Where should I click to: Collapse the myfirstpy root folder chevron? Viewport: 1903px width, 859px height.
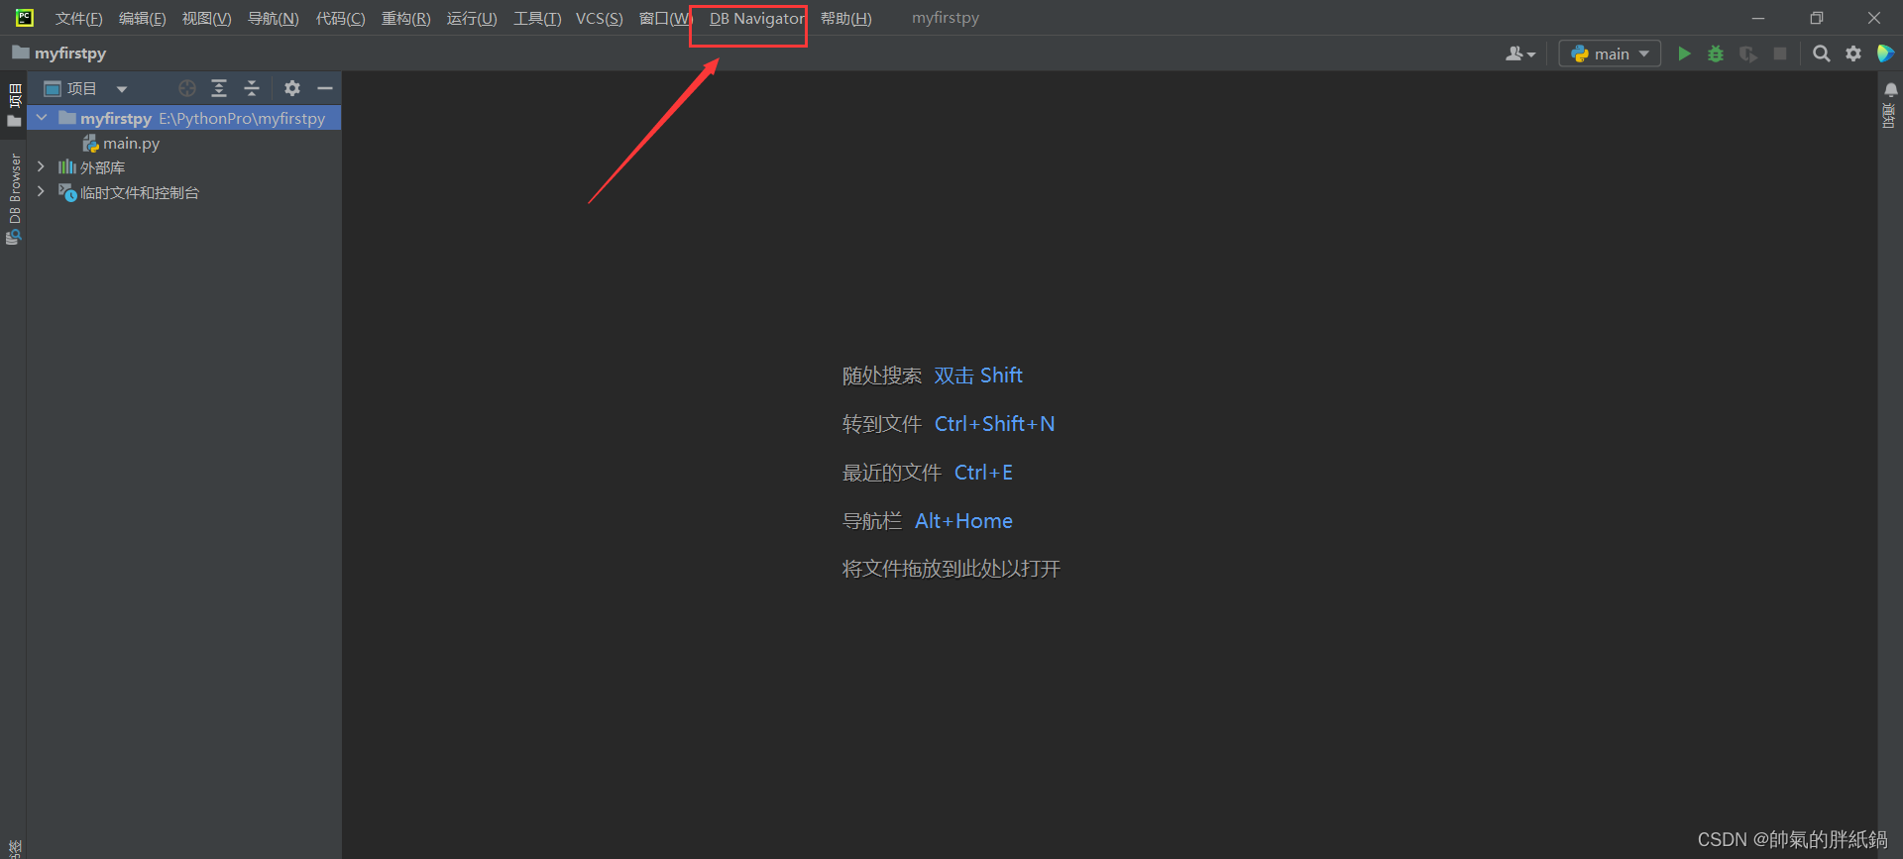(x=42, y=118)
